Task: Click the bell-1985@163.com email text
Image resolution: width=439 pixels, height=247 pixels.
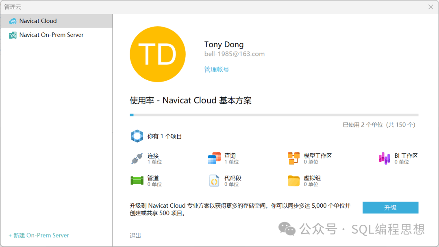Action: (235, 54)
